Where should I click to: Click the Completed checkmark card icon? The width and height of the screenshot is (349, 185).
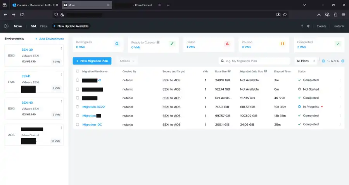point(338,43)
